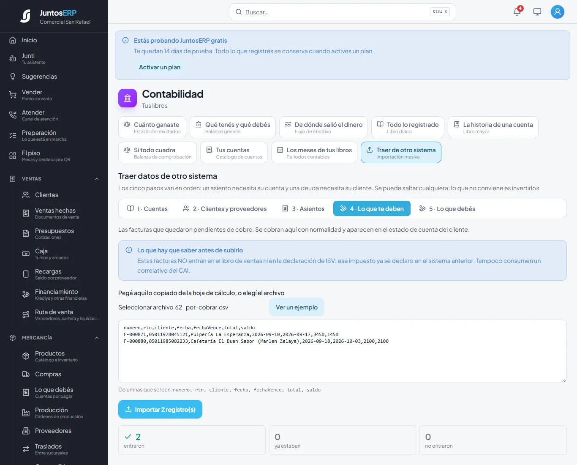Click the Clientes people icon
577x465 pixels.
(x=26, y=195)
